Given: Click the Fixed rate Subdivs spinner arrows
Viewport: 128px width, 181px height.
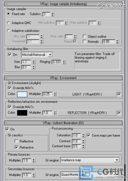Looking at the screenshot, I should [52, 14].
